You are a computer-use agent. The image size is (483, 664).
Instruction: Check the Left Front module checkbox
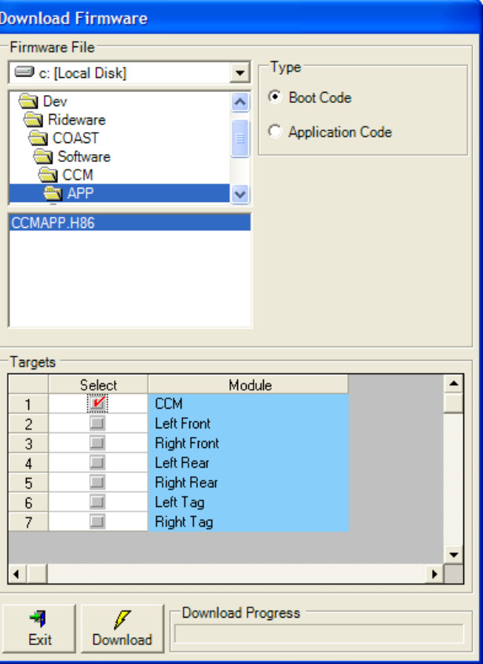coord(97,423)
